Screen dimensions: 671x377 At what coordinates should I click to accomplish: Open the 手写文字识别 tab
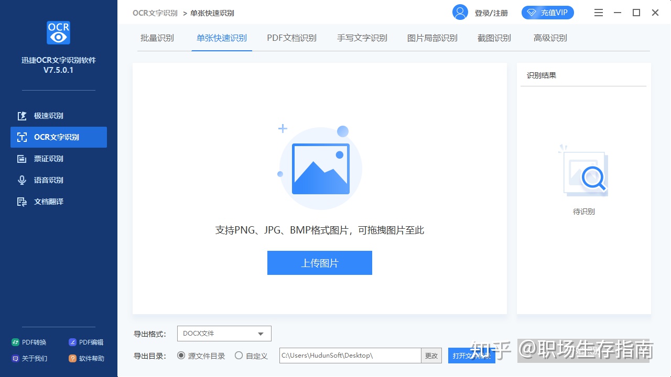[x=362, y=38]
